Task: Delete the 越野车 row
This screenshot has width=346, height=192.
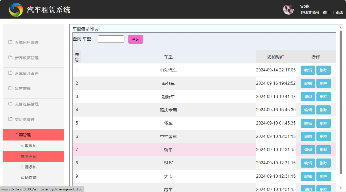Action: coord(323,97)
